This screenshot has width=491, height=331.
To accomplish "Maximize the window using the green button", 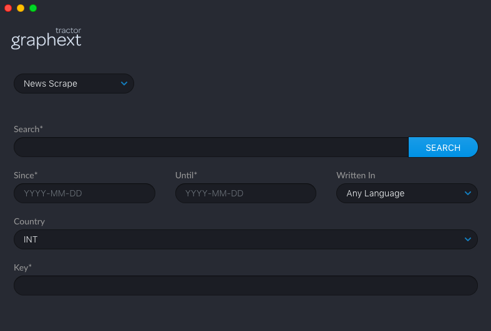I will pos(33,8).
